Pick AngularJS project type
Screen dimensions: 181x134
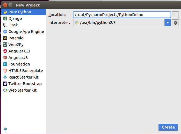point(23,58)
